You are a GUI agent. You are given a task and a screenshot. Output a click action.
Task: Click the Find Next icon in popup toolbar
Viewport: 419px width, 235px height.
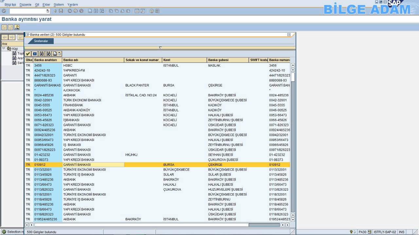[x=48, y=54]
